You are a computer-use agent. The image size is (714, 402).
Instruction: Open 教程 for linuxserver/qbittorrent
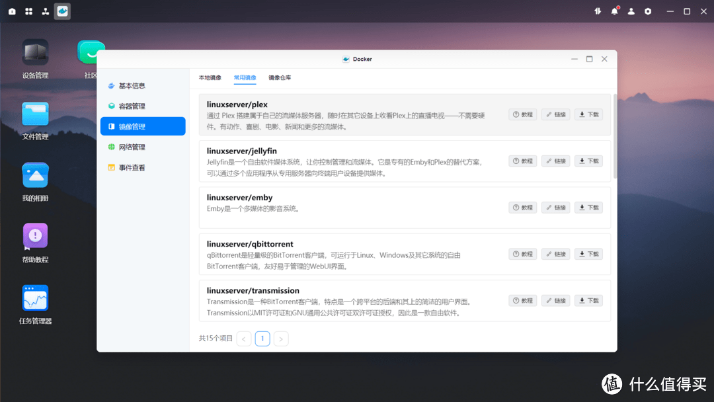(x=523, y=254)
